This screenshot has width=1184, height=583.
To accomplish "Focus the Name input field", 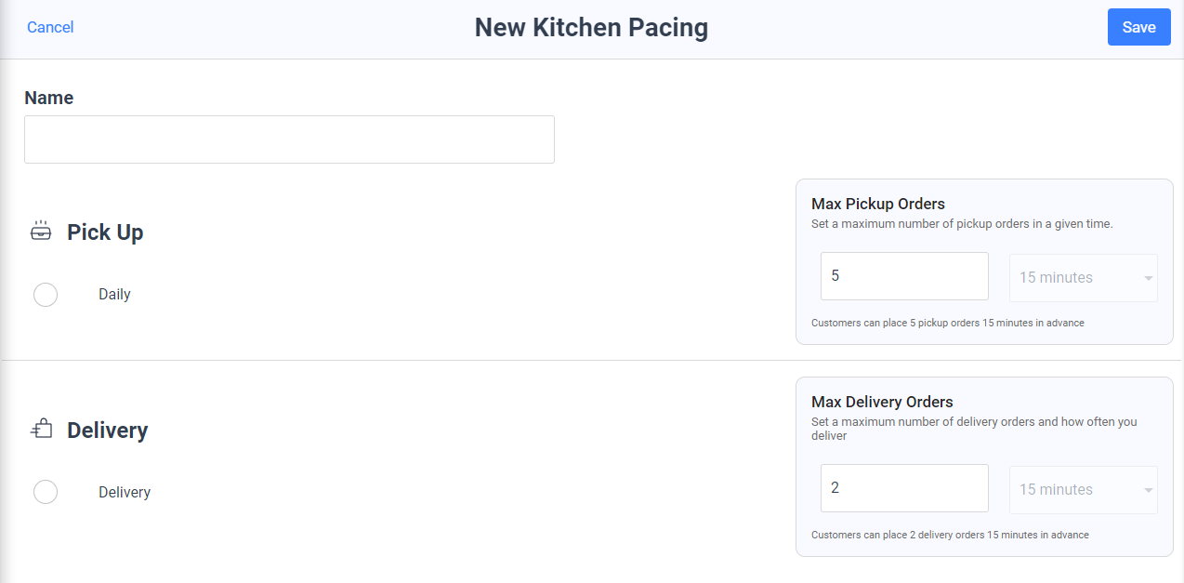I will point(289,139).
